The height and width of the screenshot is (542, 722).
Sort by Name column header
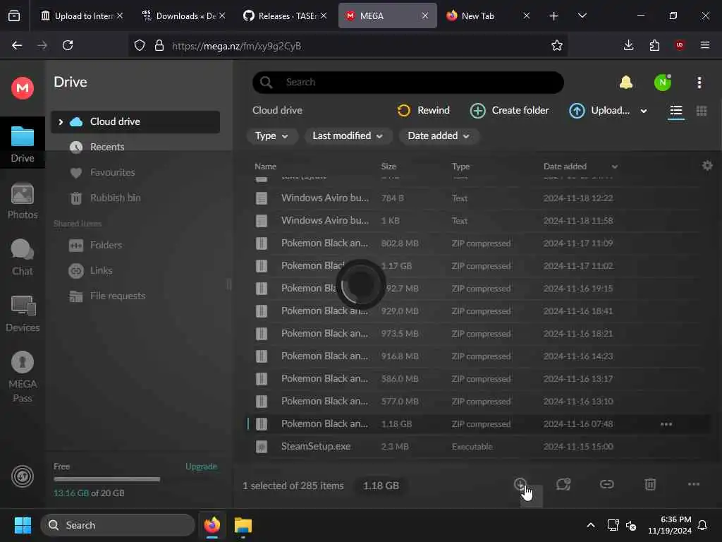(x=265, y=167)
